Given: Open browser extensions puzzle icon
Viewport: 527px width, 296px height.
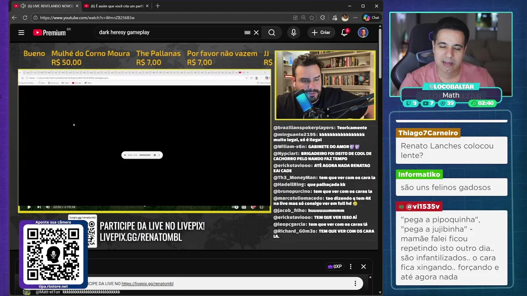Looking at the screenshot, I should point(322,18).
